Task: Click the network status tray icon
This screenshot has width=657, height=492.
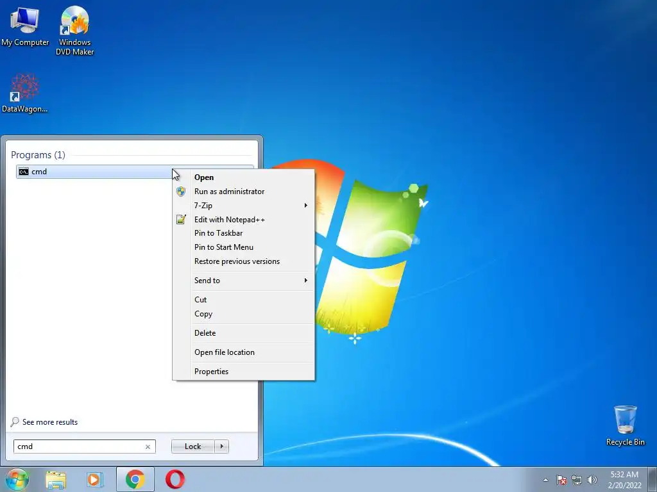Action: (577, 480)
